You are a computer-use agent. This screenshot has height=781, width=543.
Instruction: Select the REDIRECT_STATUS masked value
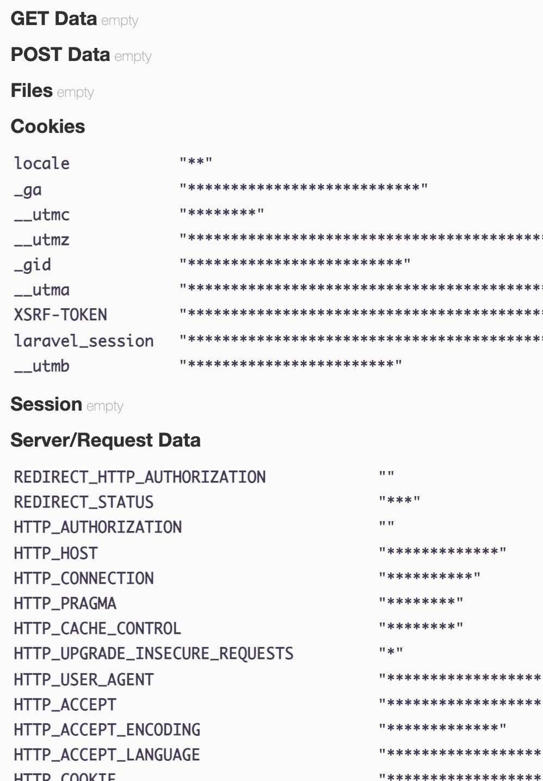coord(399,499)
